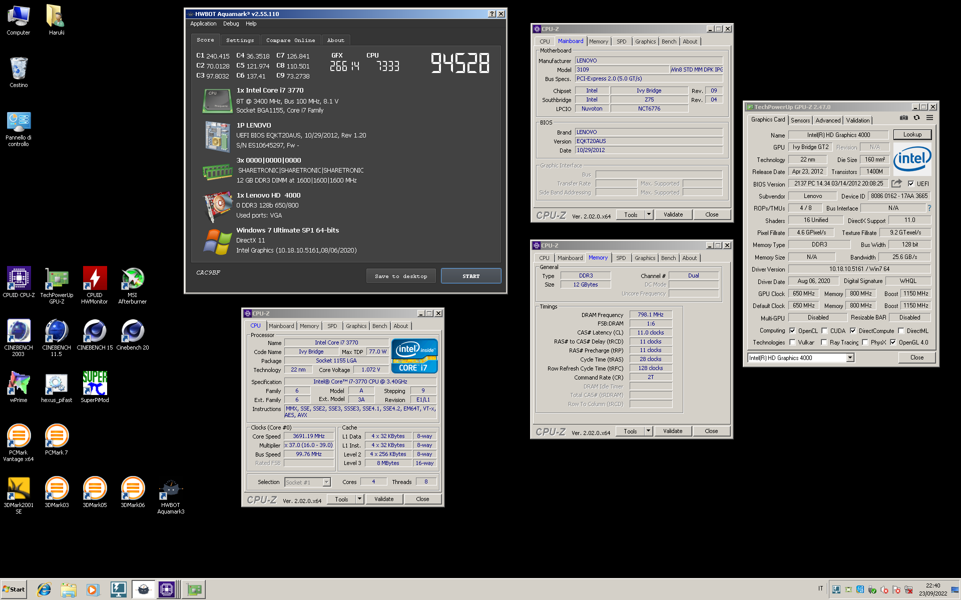Select SPD tab in CPU-Z Memory window
The width and height of the screenshot is (961, 600).
point(621,258)
